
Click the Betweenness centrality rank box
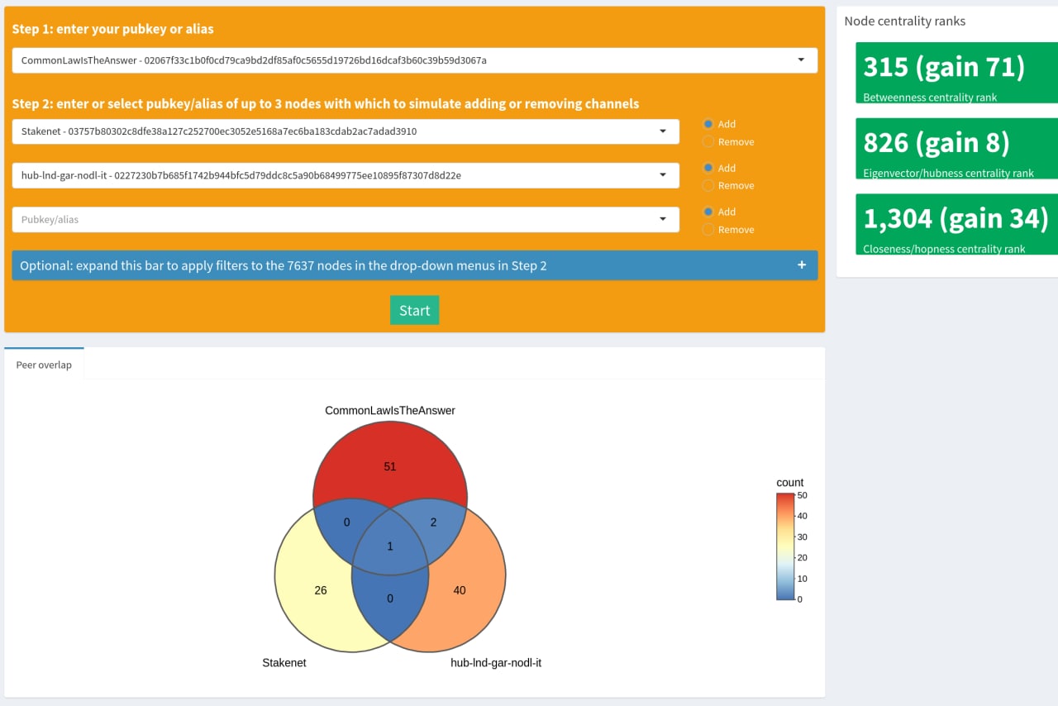click(956, 73)
